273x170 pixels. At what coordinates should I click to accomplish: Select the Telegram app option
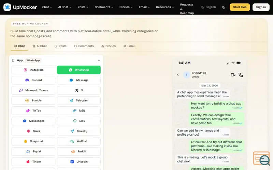79,100
